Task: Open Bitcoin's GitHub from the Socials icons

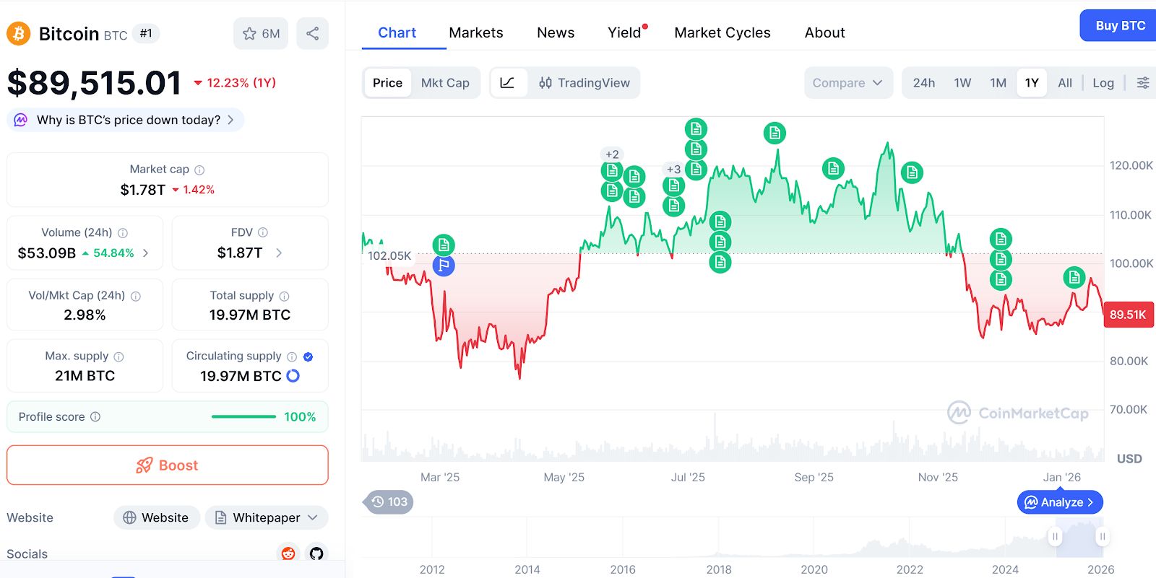Action: click(x=316, y=553)
